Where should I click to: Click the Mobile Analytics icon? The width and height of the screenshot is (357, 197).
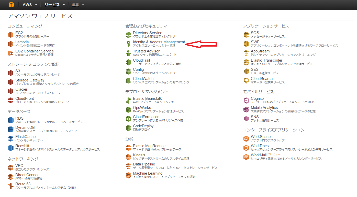[246, 109]
